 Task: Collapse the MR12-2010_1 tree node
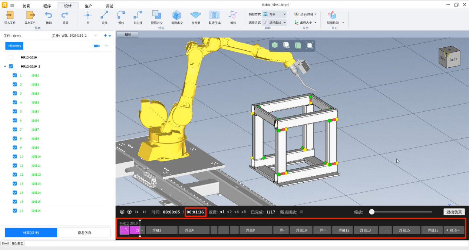point(5,67)
